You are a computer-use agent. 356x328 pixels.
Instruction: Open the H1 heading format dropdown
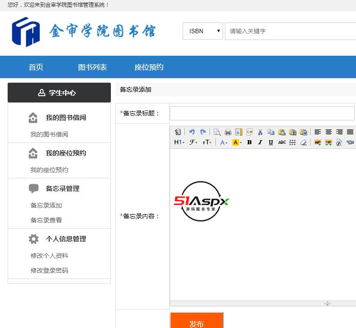click(179, 142)
